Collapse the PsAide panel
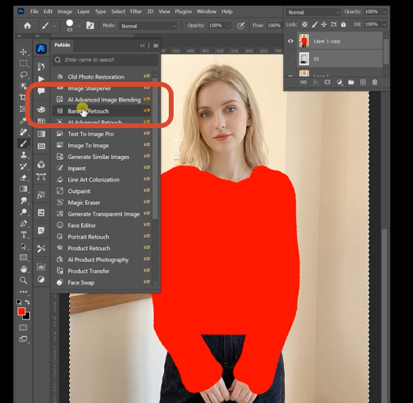This screenshot has width=413, height=403. [142, 45]
